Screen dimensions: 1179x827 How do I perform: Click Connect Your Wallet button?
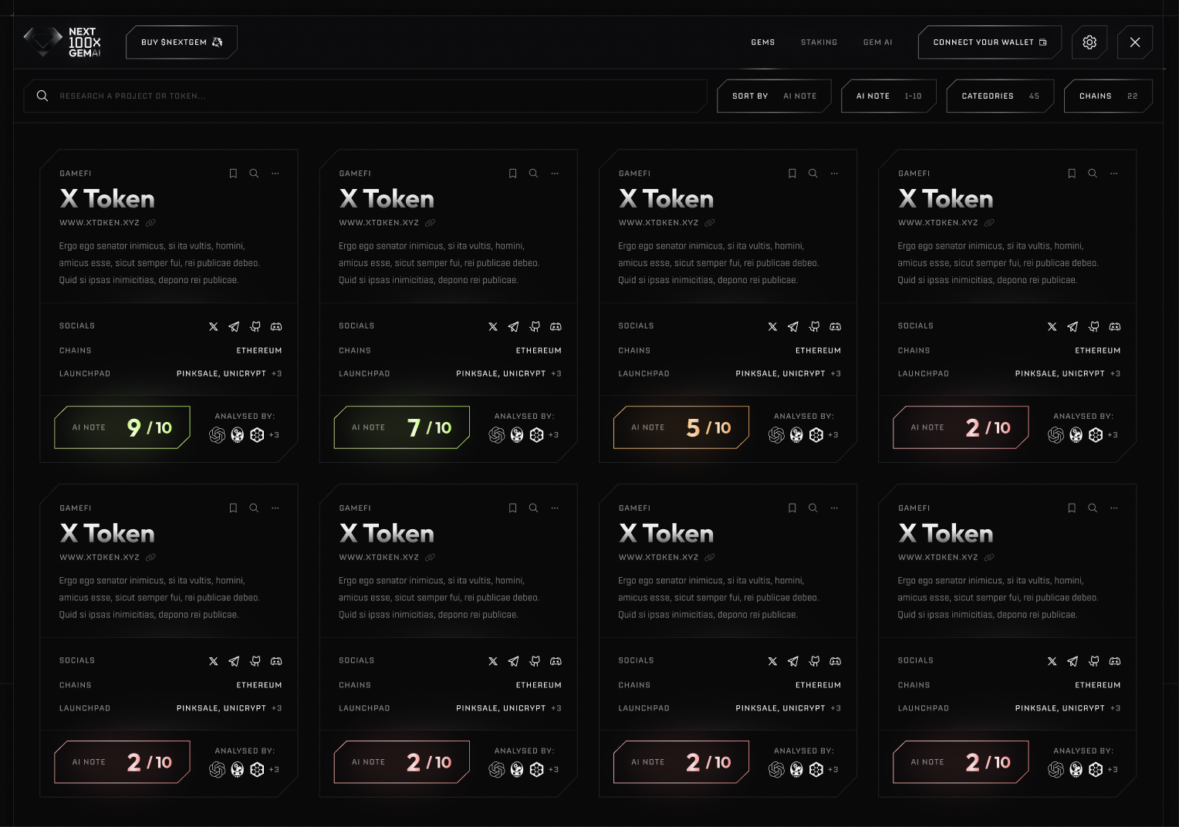click(x=989, y=42)
